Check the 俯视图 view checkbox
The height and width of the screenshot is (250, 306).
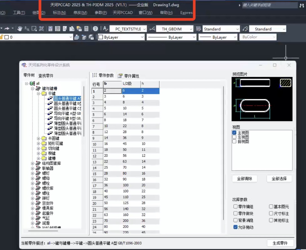pyautogui.click(x=234, y=141)
